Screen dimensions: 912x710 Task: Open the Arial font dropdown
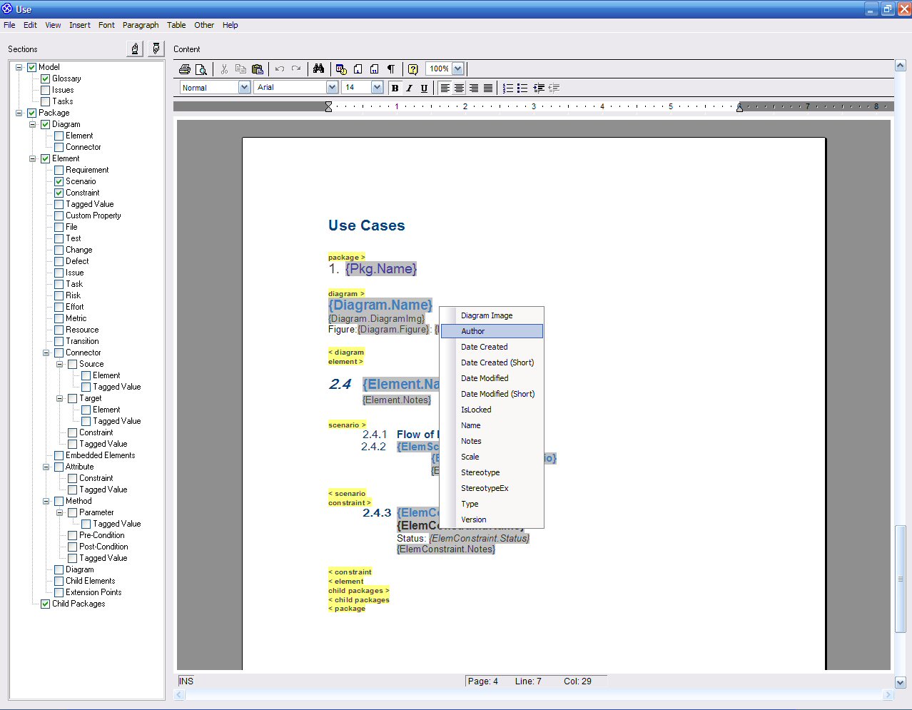click(x=332, y=87)
